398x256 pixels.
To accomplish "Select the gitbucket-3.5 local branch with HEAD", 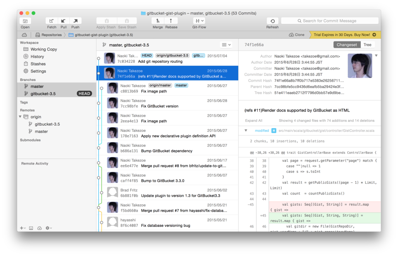I will (x=57, y=94).
